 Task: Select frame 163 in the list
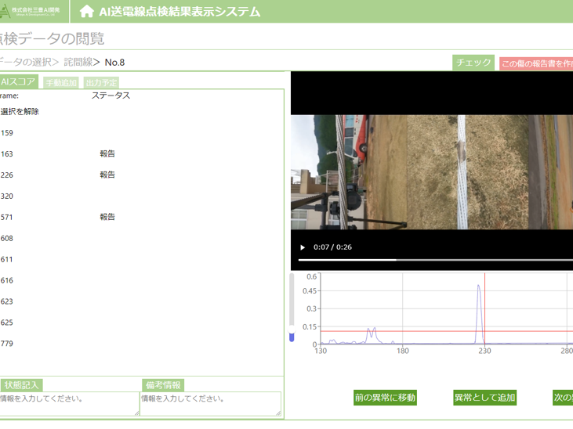[x=7, y=154]
